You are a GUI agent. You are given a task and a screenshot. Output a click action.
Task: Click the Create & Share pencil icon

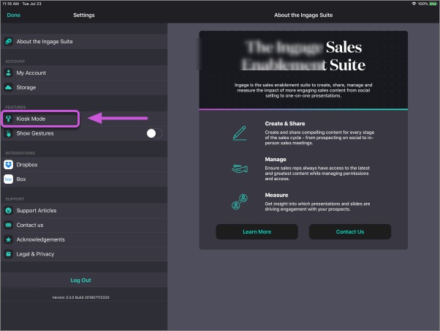239,133
